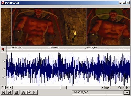Screen dimensions: 131x96
Task: Click the empty selection length status field
Action: pyautogui.click(x=114, y=92)
